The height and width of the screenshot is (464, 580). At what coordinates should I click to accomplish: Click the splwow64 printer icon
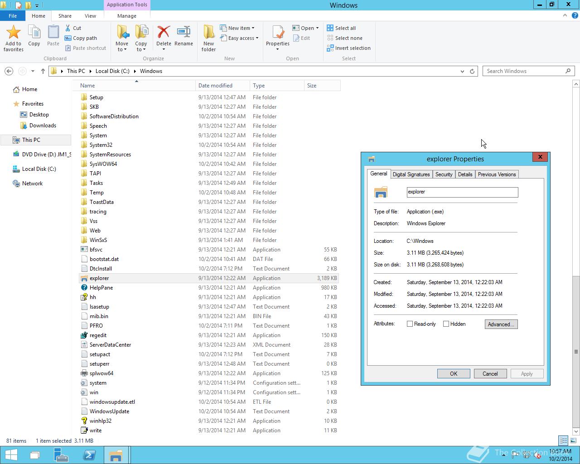tap(84, 373)
